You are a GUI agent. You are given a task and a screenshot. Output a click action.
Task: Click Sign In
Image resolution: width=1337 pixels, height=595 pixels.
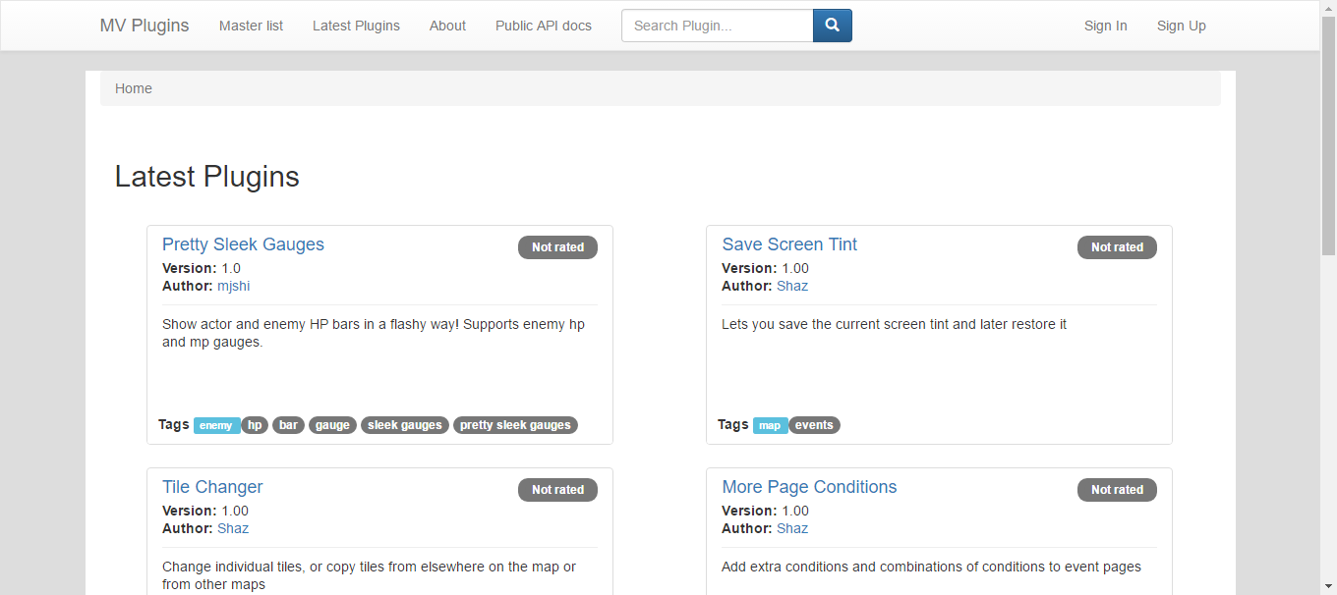[x=1105, y=26]
